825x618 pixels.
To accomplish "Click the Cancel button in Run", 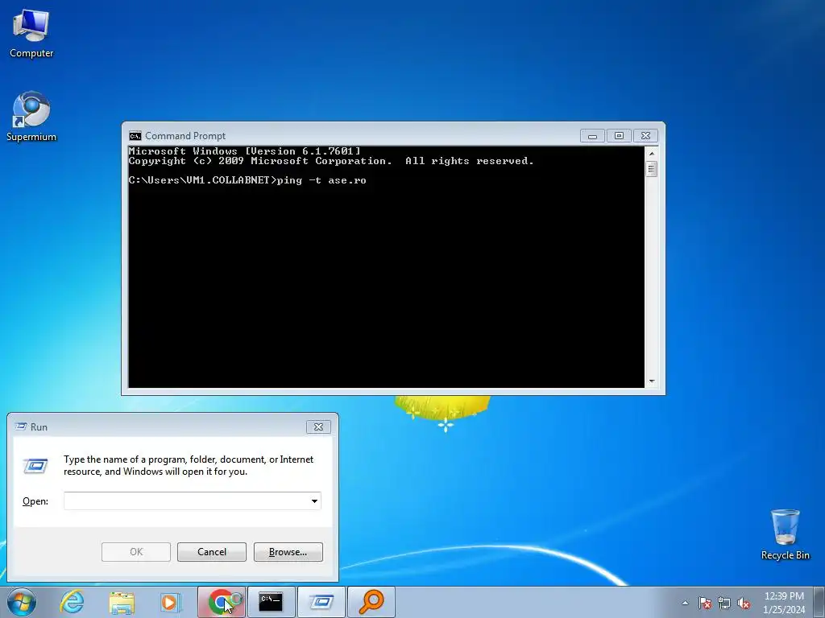I will tap(212, 552).
